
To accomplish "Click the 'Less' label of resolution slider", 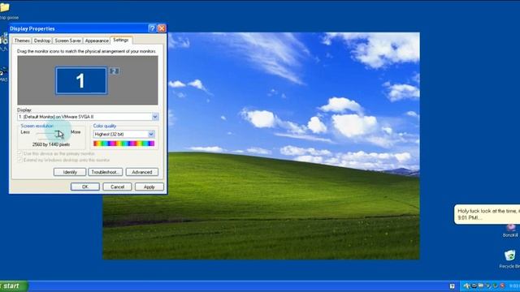I will tap(25, 132).
